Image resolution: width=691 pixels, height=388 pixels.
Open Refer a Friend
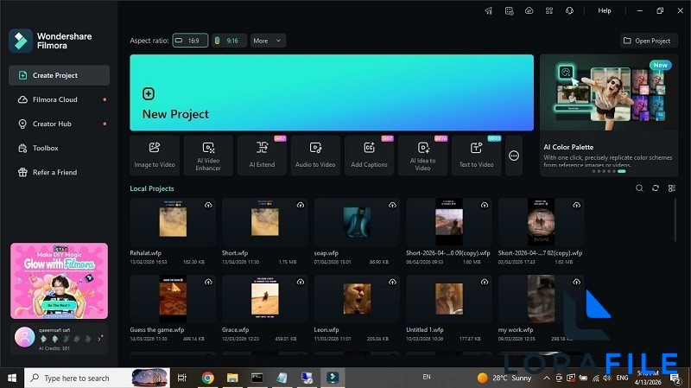click(59, 172)
